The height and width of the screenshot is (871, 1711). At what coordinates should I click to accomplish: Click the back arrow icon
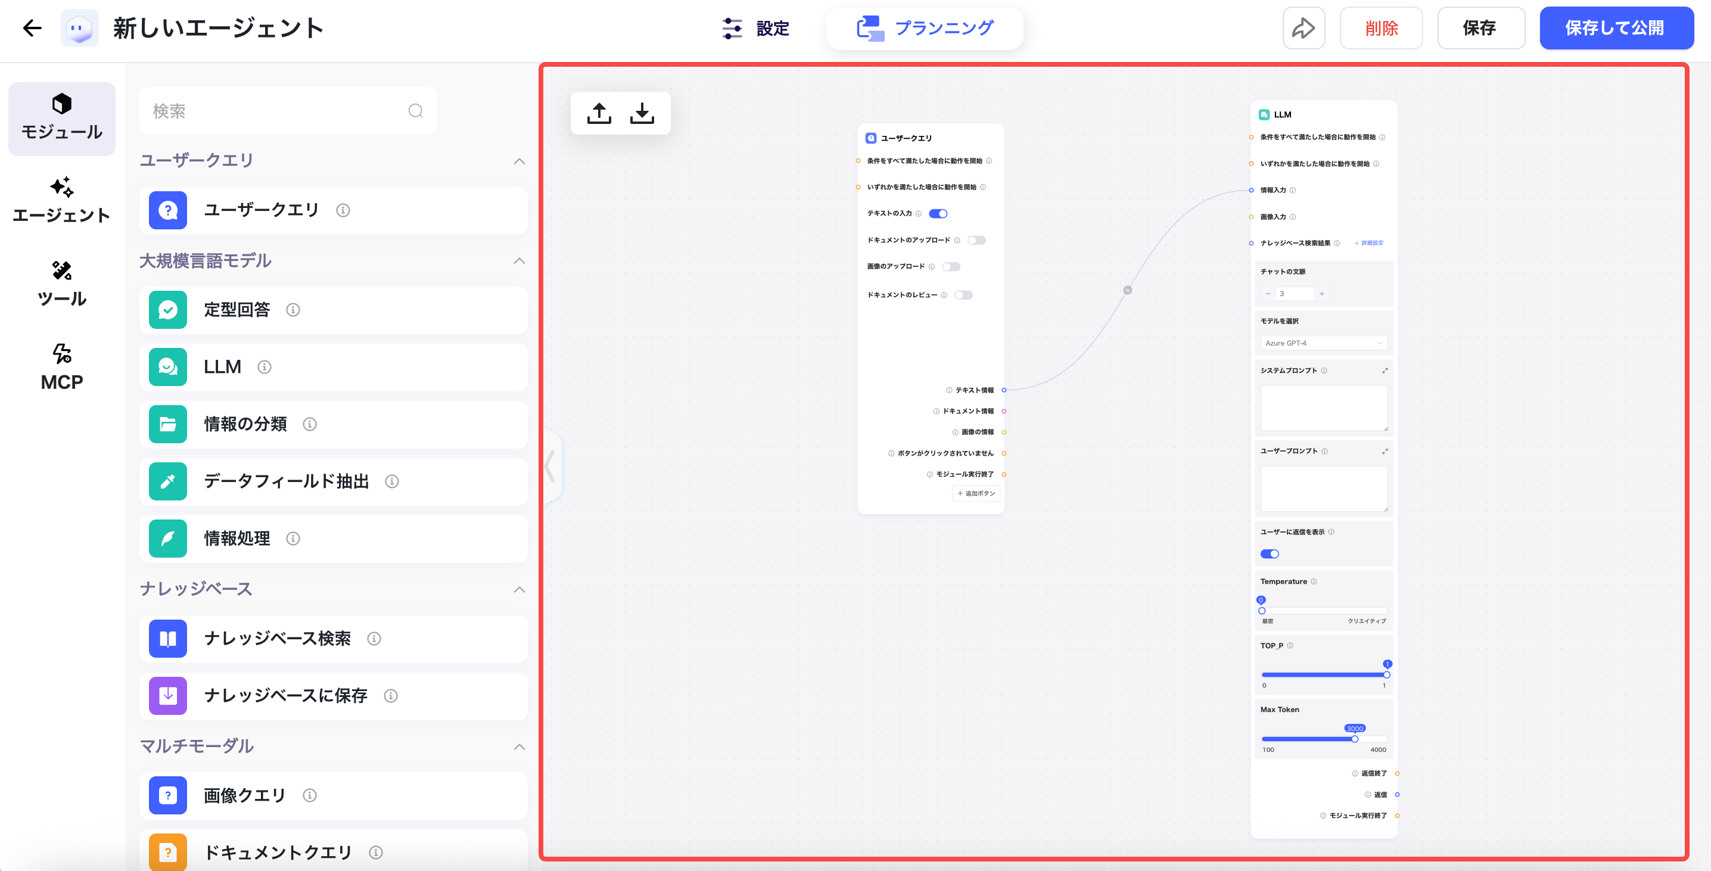32,28
